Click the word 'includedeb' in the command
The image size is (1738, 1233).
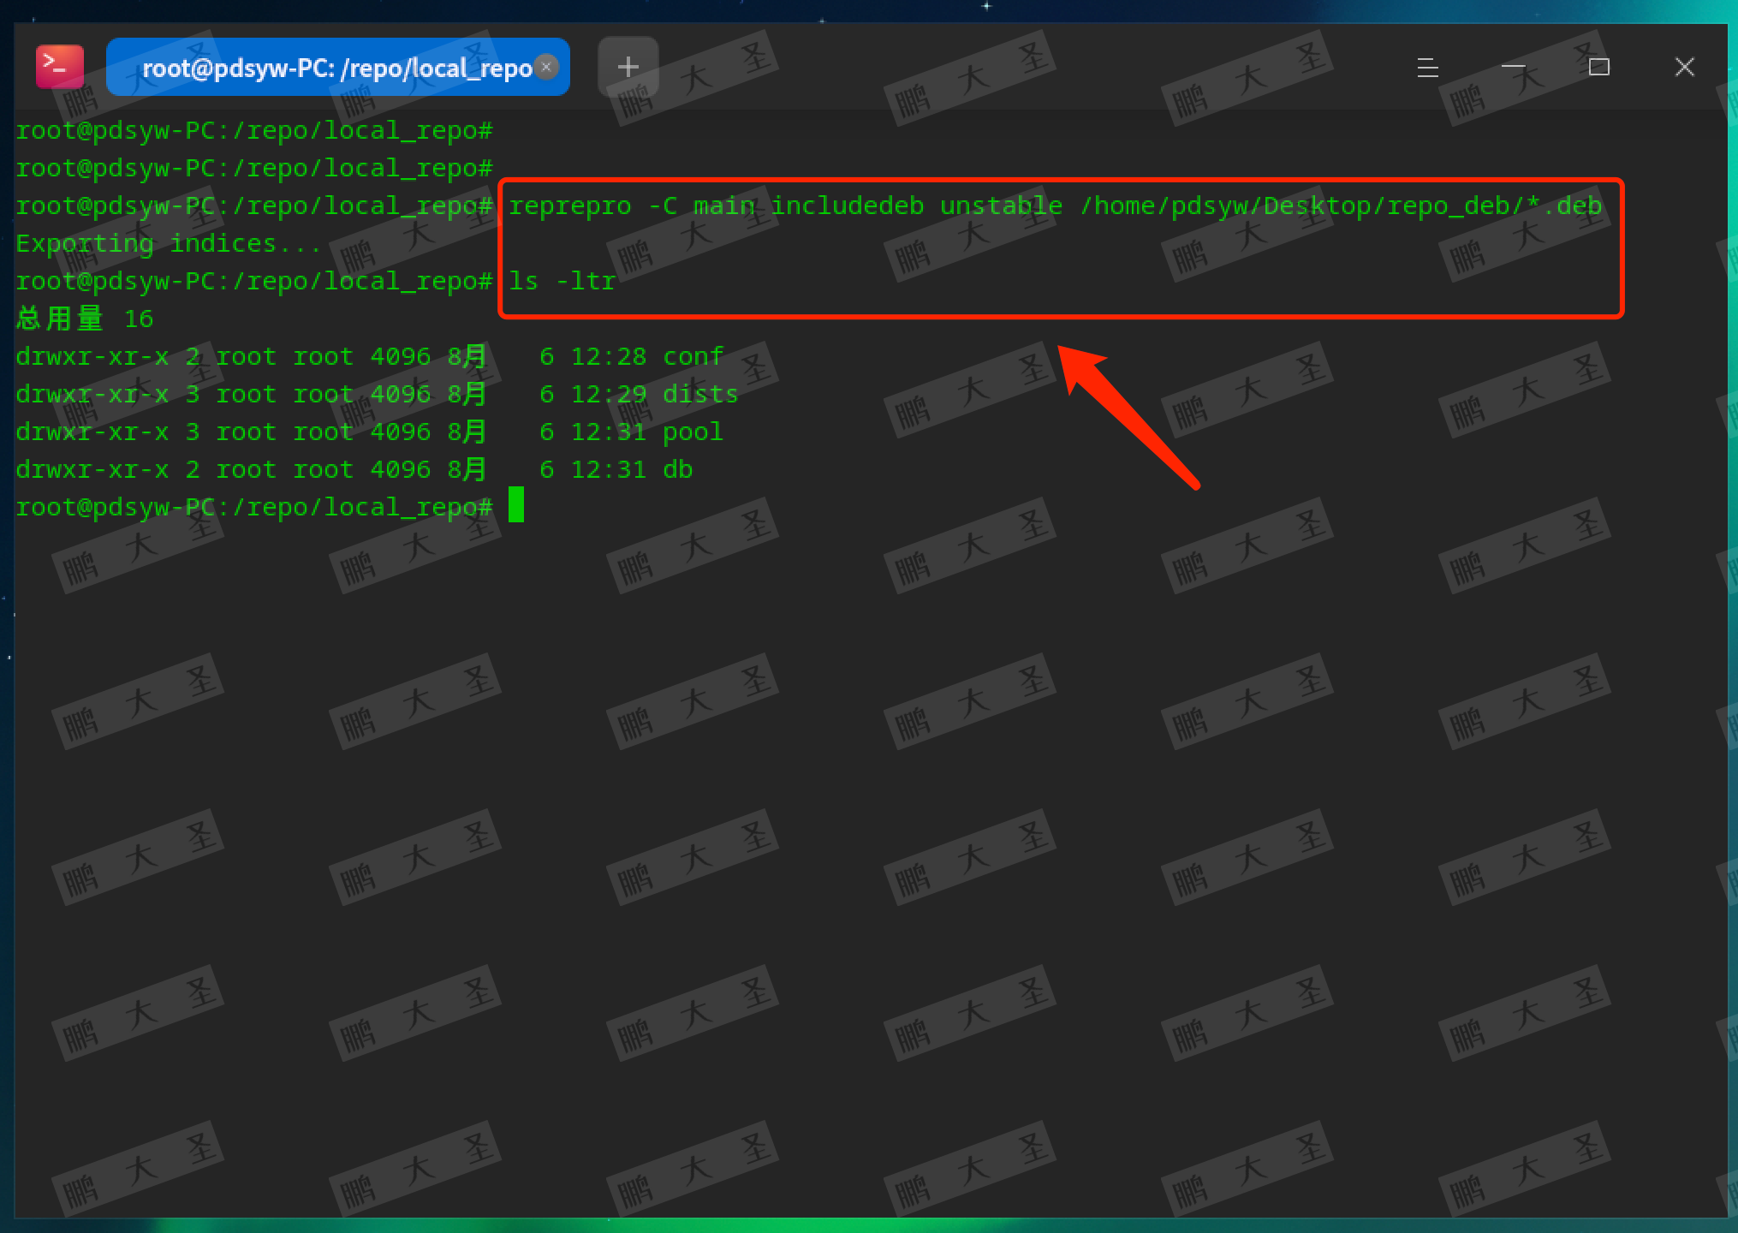[847, 206]
